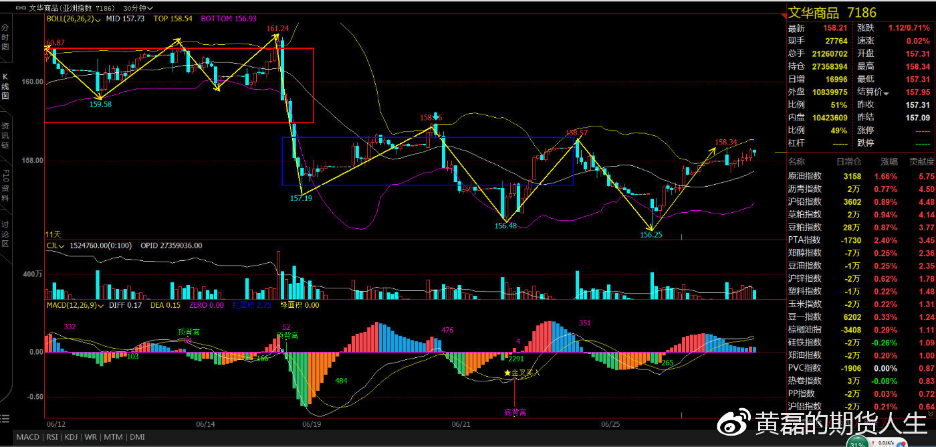Click the 文华商品 7186 panel title

(832, 12)
